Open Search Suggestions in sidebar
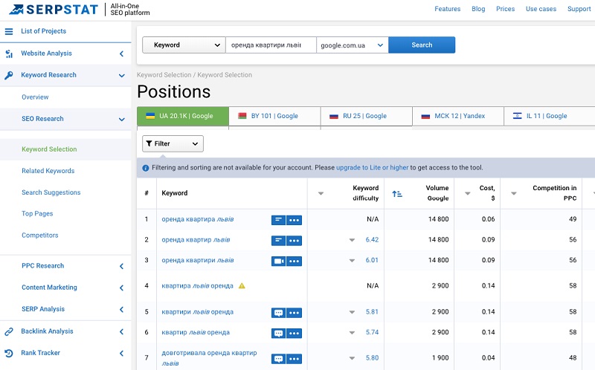Viewport: 595px width, 370px height. [x=51, y=192]
